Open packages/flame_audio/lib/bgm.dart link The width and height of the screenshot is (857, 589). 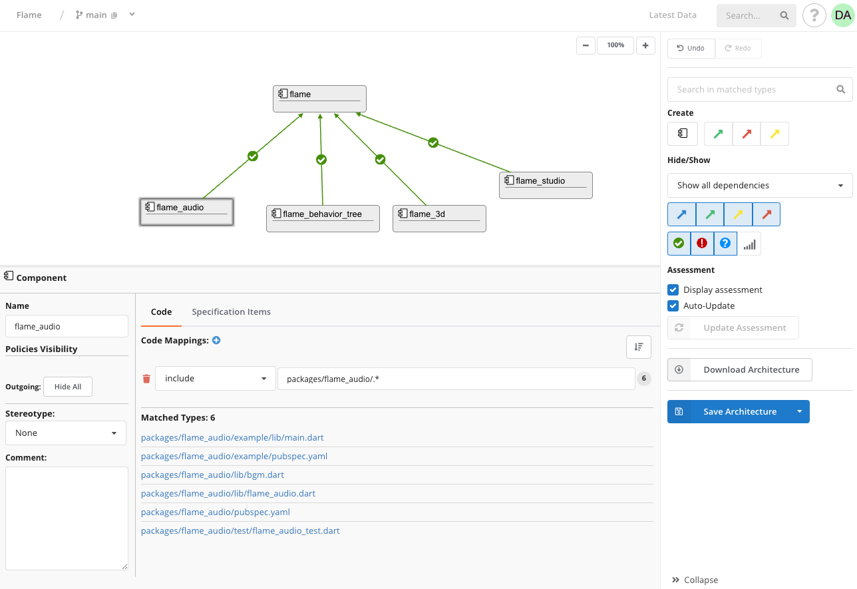pos(212,475)
